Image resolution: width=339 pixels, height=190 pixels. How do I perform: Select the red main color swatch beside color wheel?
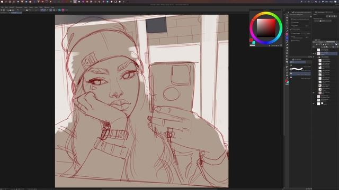click(x=251, y=40)
